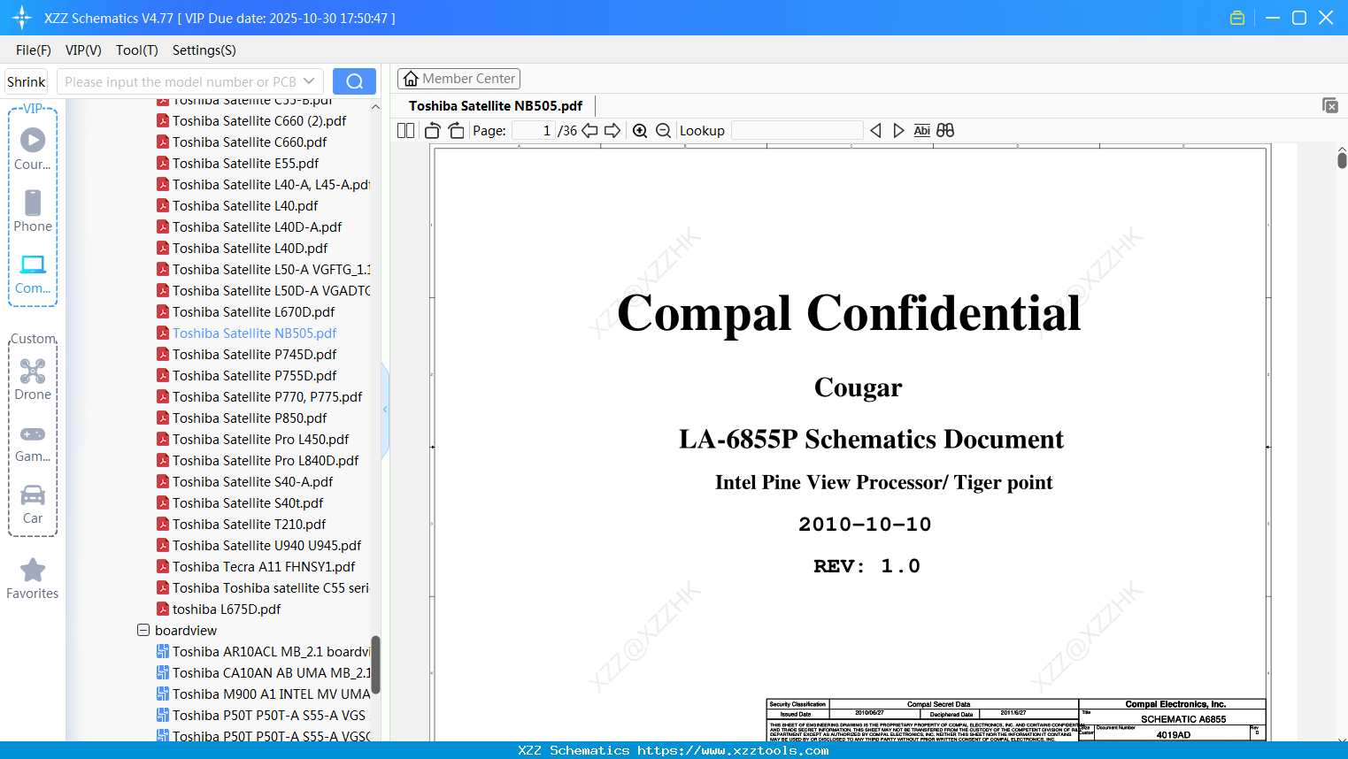The image size is (1348, 759).
Task: Click the model number search field
Action: tap(180, 81)
